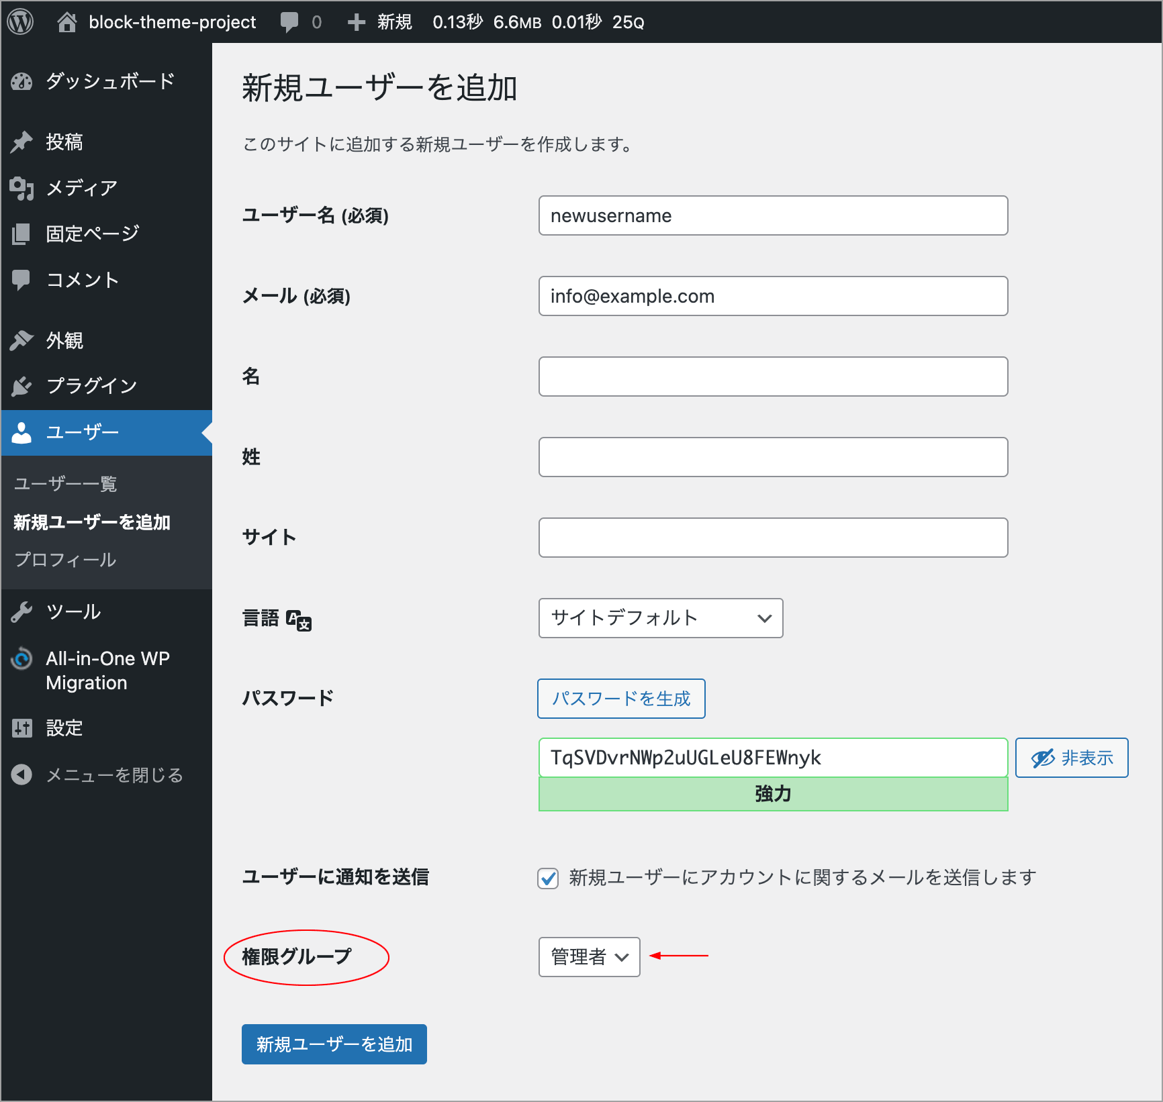Image resolution: width=1163 pixels, height=1102 pixels.
Task: Open the ダッシュボード gauge icon
Action: (x=21, y=82)
